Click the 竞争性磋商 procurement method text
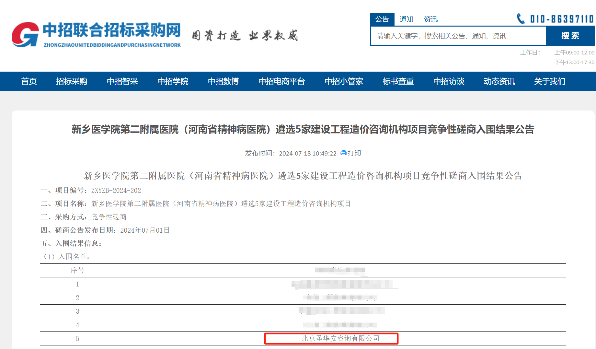596x349 pixels. 109,217
